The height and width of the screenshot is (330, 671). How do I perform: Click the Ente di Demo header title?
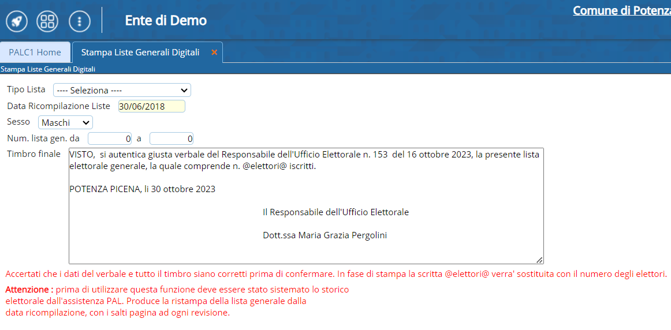coord(166,21)
